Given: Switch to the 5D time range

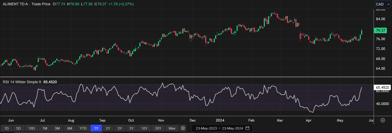Looking at the screenshot, I should (x=19, y=128).
